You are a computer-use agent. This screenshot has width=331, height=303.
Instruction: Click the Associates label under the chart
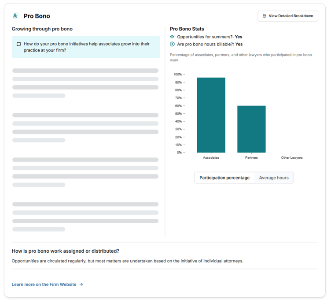[211, 157]
